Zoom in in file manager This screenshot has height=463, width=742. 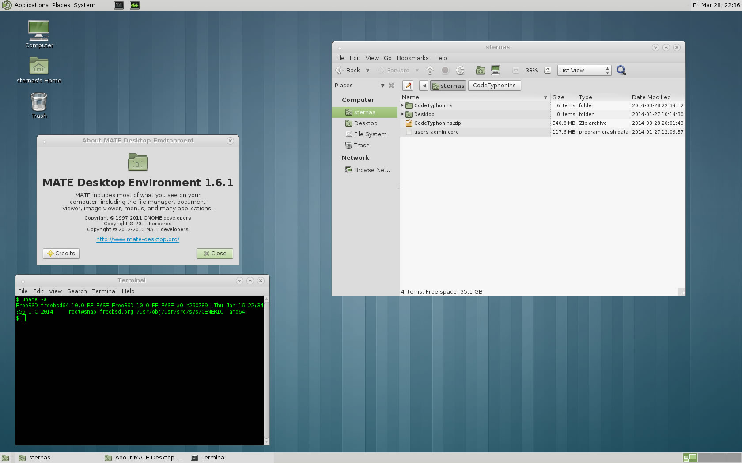tap(548, 71)
